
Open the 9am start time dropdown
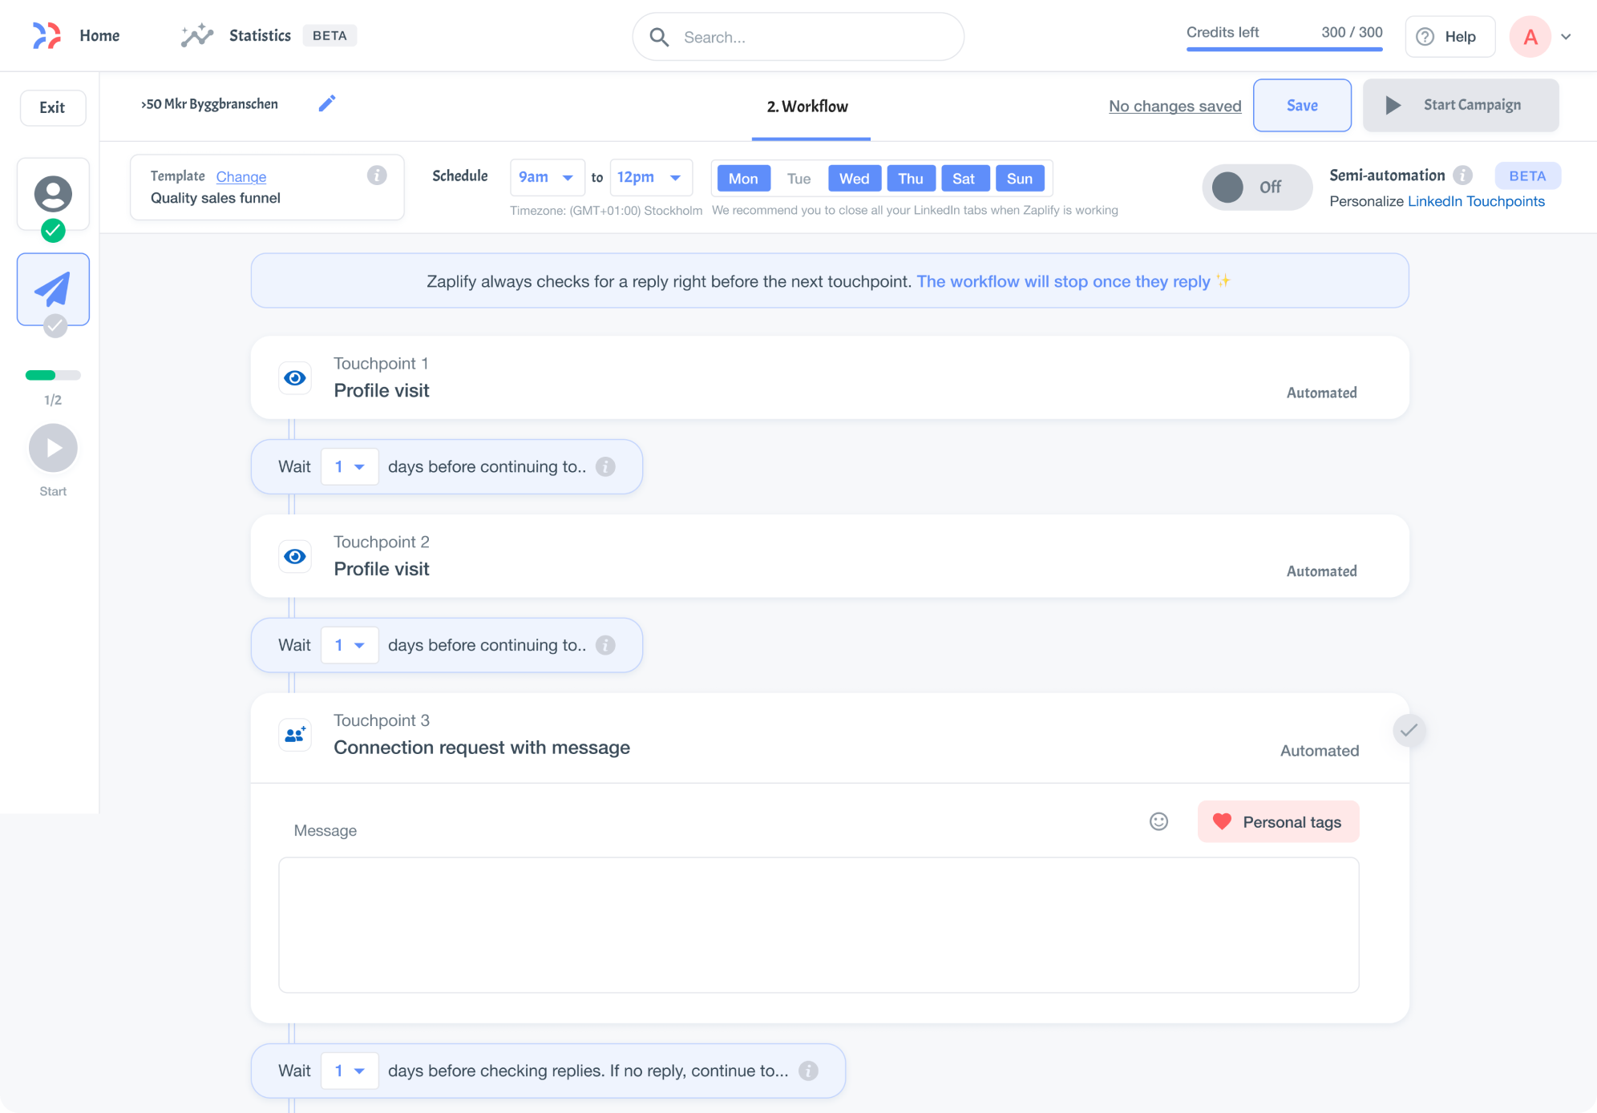click(x=547, y=177)
